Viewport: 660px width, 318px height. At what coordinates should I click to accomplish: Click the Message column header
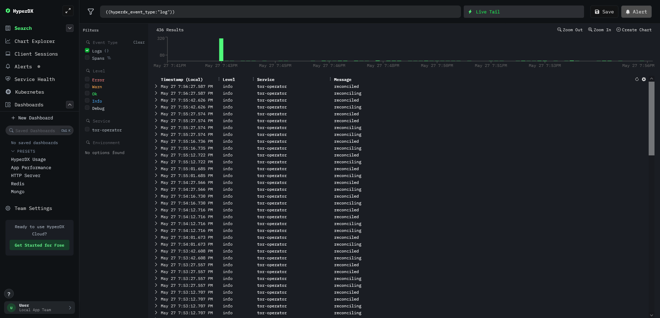pyautogui.click(x=343, y=80)
